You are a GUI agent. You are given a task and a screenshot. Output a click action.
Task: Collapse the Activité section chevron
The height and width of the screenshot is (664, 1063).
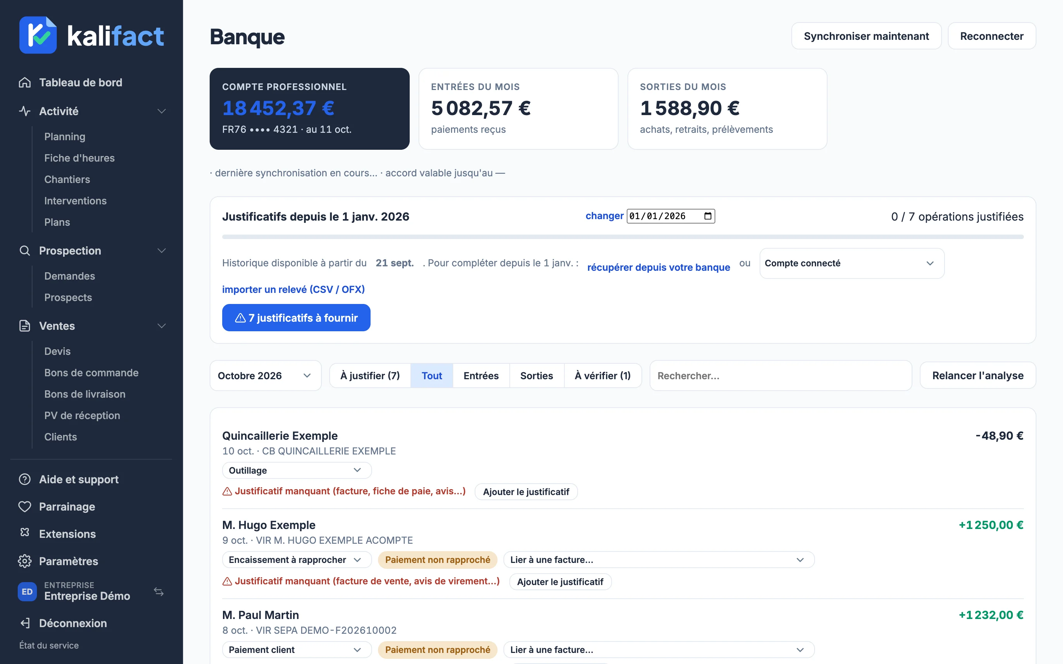162,111
